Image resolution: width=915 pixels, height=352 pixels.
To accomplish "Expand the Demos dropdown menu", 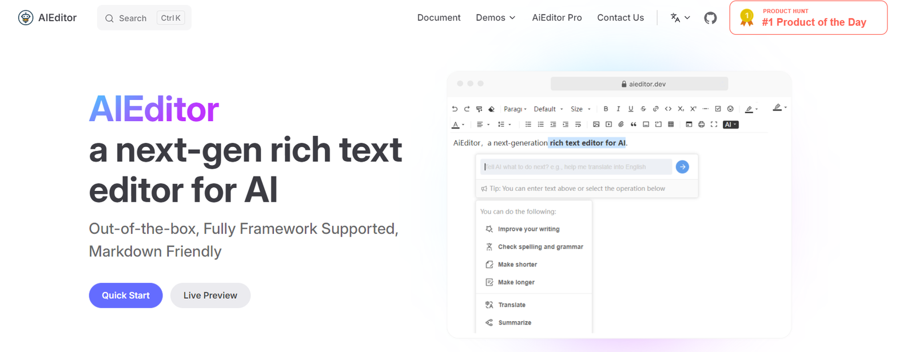I will pos(495,18).
